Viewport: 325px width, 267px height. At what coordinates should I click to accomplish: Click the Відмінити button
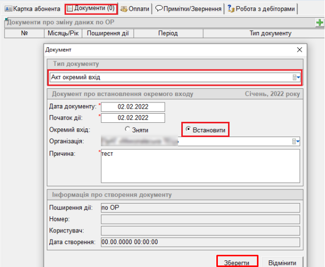[282, 262]
